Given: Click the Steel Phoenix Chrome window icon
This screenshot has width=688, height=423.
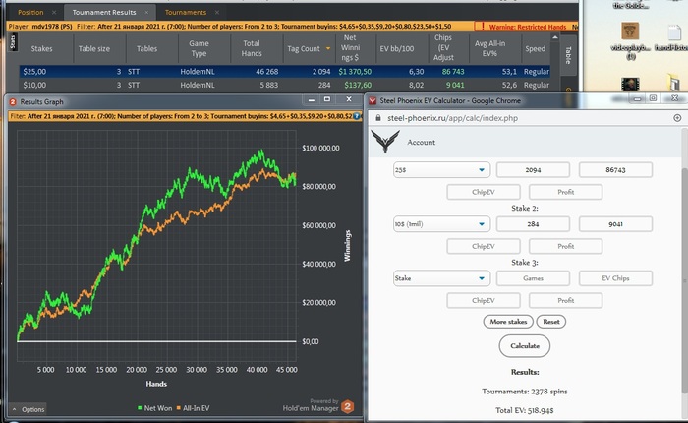Looking at the screenshot, I should click(x=373, y=101).
